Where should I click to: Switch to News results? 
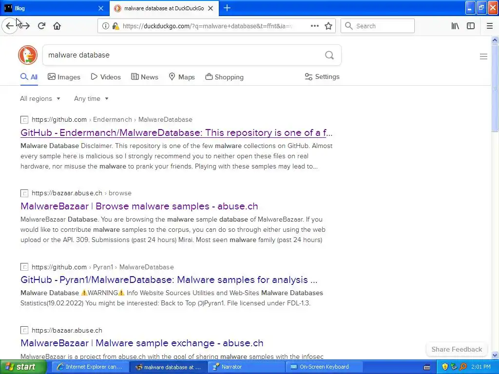145,77
